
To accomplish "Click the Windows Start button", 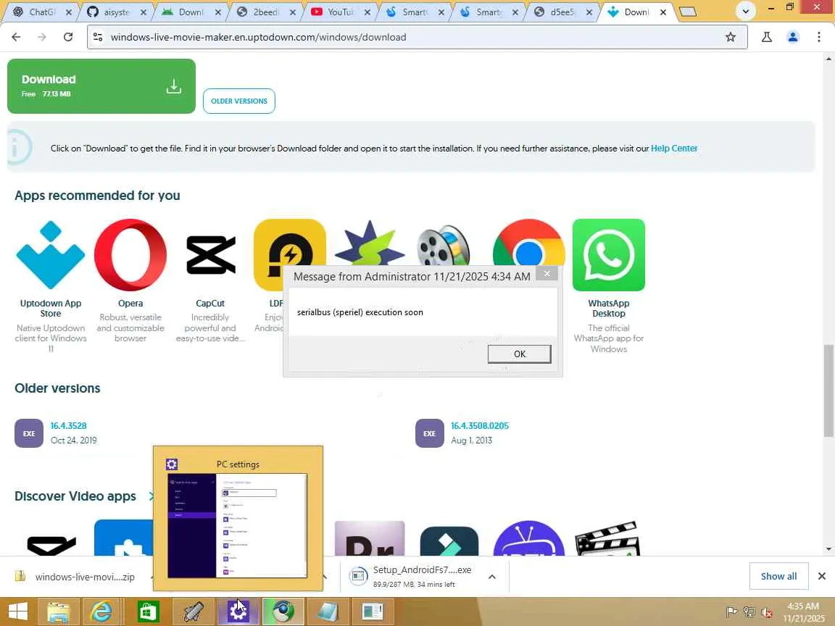I will (17, 612).
